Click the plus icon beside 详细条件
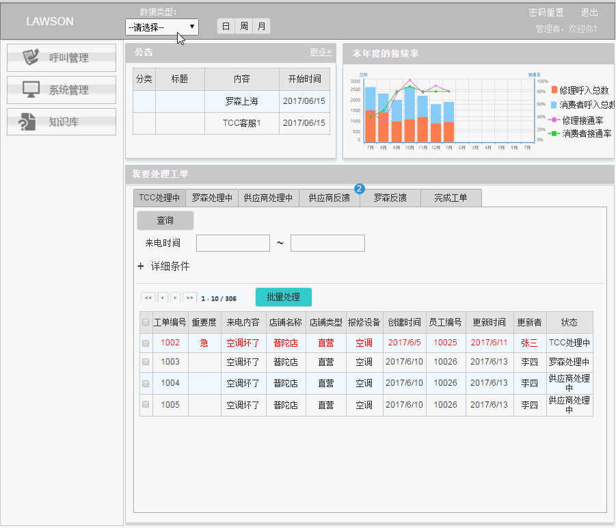 (141, 266)
